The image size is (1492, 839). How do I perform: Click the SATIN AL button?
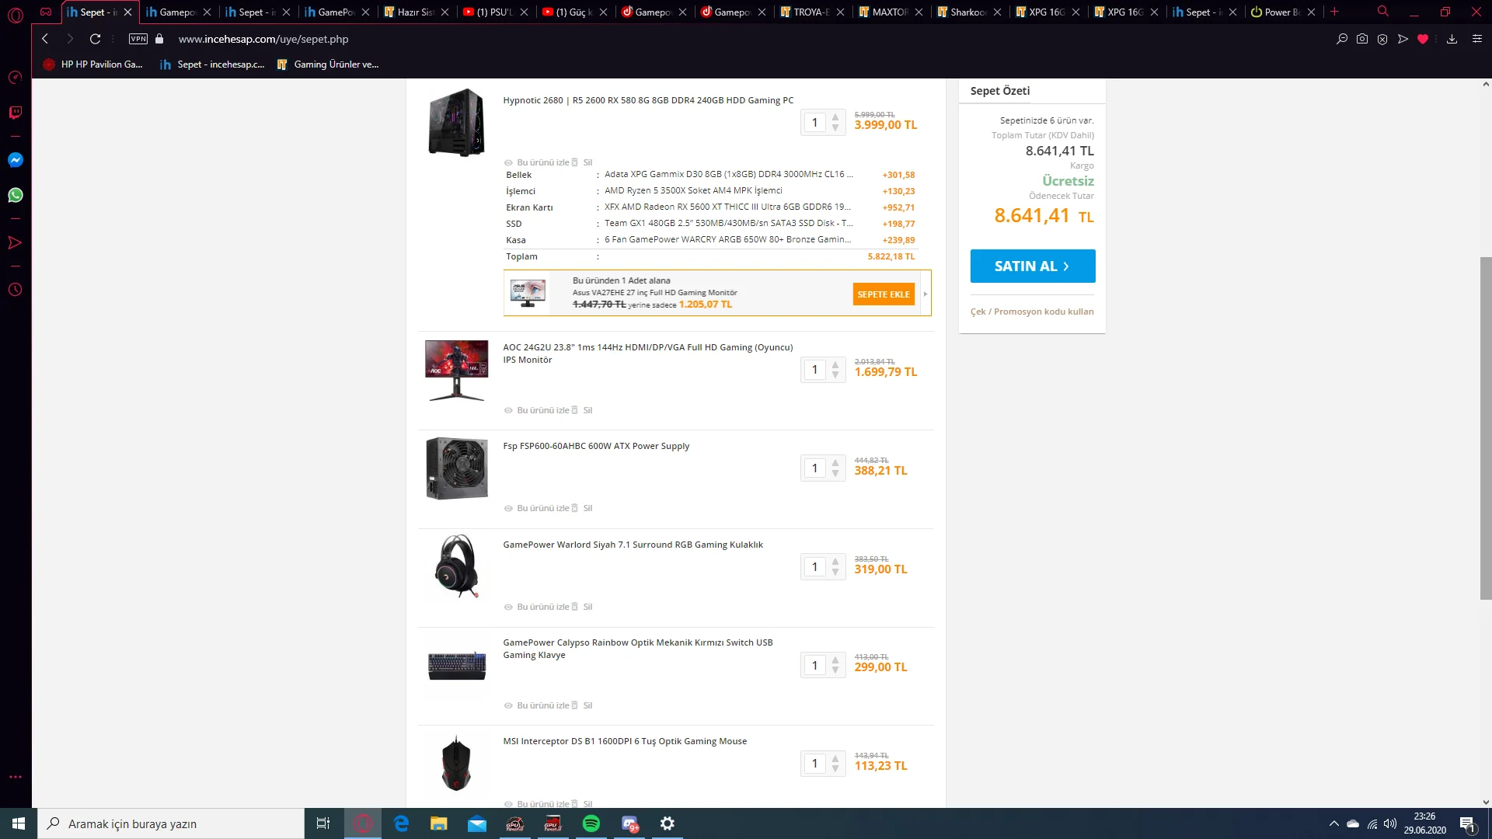coord(1032,266)
